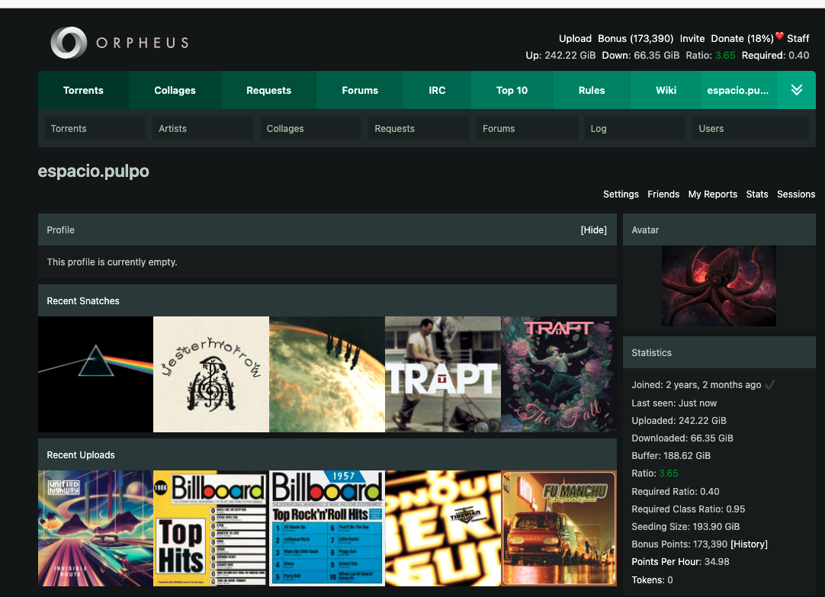The image size is (825, 597).
Task: Open the Rules menu tab
Action: pyautogui.click(x=592, y=90)
